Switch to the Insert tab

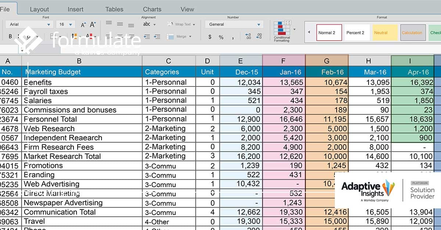(75, 9)
